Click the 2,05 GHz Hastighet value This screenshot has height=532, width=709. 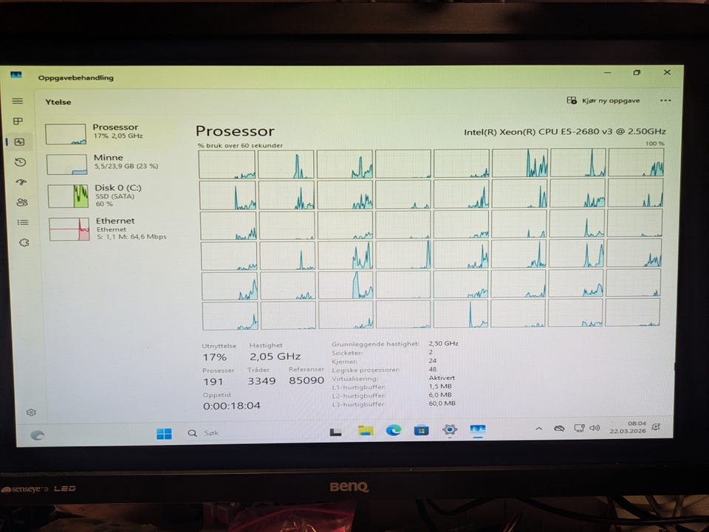[275, 356]
